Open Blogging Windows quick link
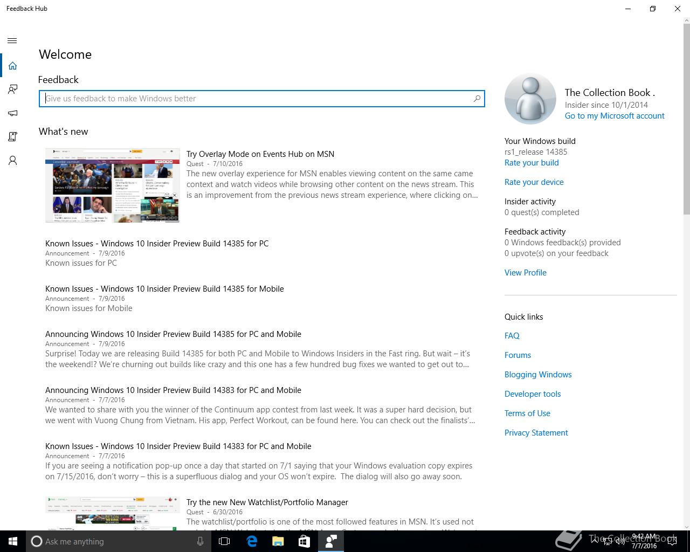This screenshot has width=690, height=552. point(538,375)
